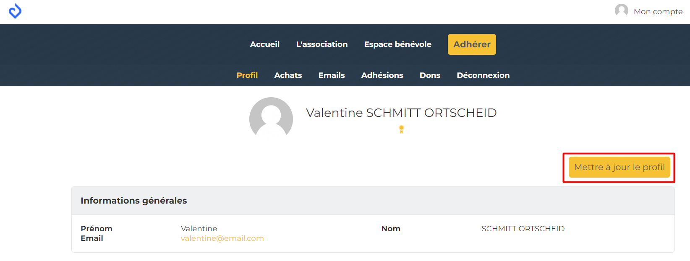Select the Profil tab

click(247, 75)
